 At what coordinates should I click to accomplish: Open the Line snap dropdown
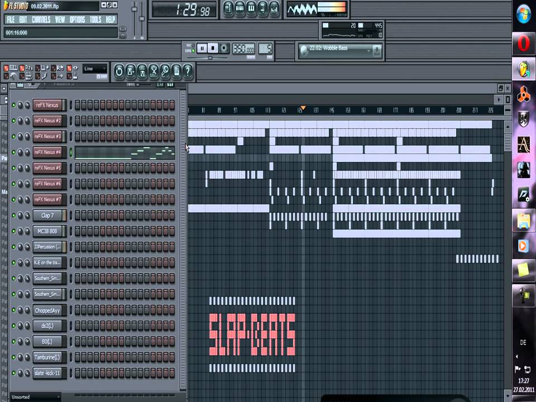(95, 69)
